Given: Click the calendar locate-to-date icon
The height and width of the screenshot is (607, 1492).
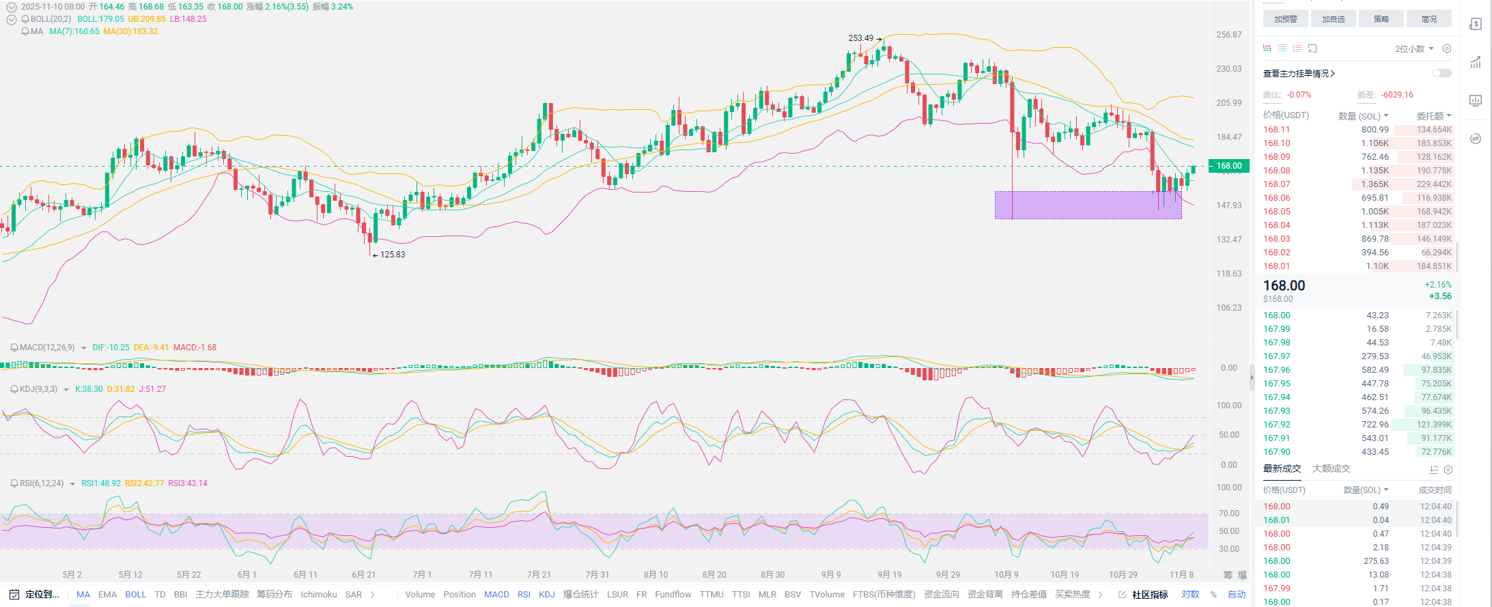Looking at the screenshot, I should [x=14, y=595].
